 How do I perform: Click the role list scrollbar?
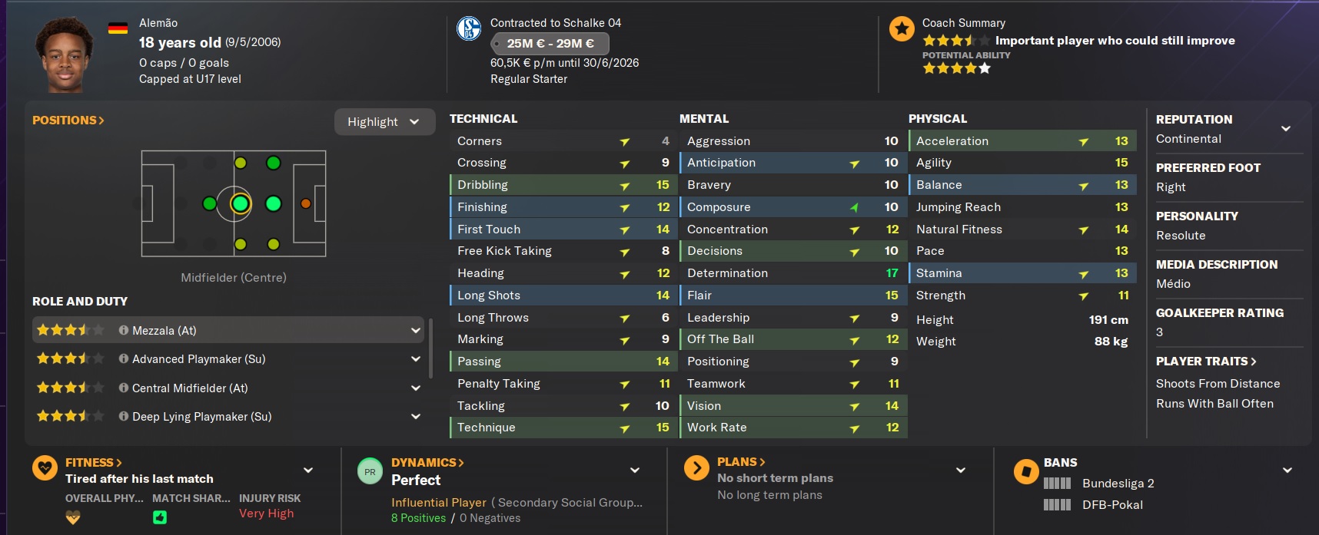pyautogui.click(x=430, y=349)
